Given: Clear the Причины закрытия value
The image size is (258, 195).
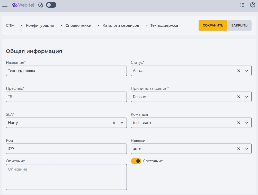Looking at the screenshot, I should [239, 97].
